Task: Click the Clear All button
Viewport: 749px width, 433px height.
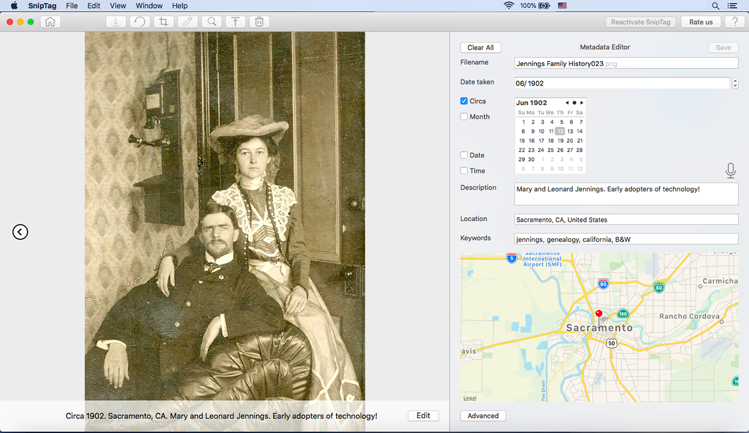Action: [x=480, y=47]
